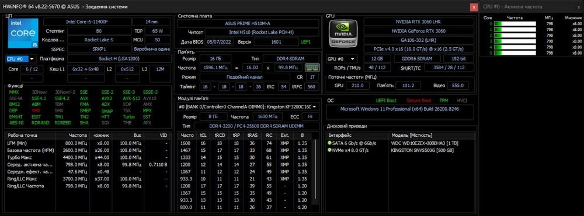The height and width of the screenshot is (216, 584).
Task: Click the AES-NI feature flag
Action: (x=16, y=123)
